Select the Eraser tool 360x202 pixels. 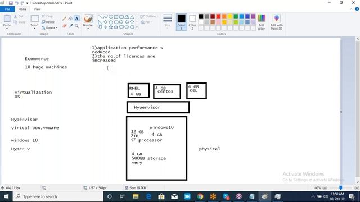(64, 26)
